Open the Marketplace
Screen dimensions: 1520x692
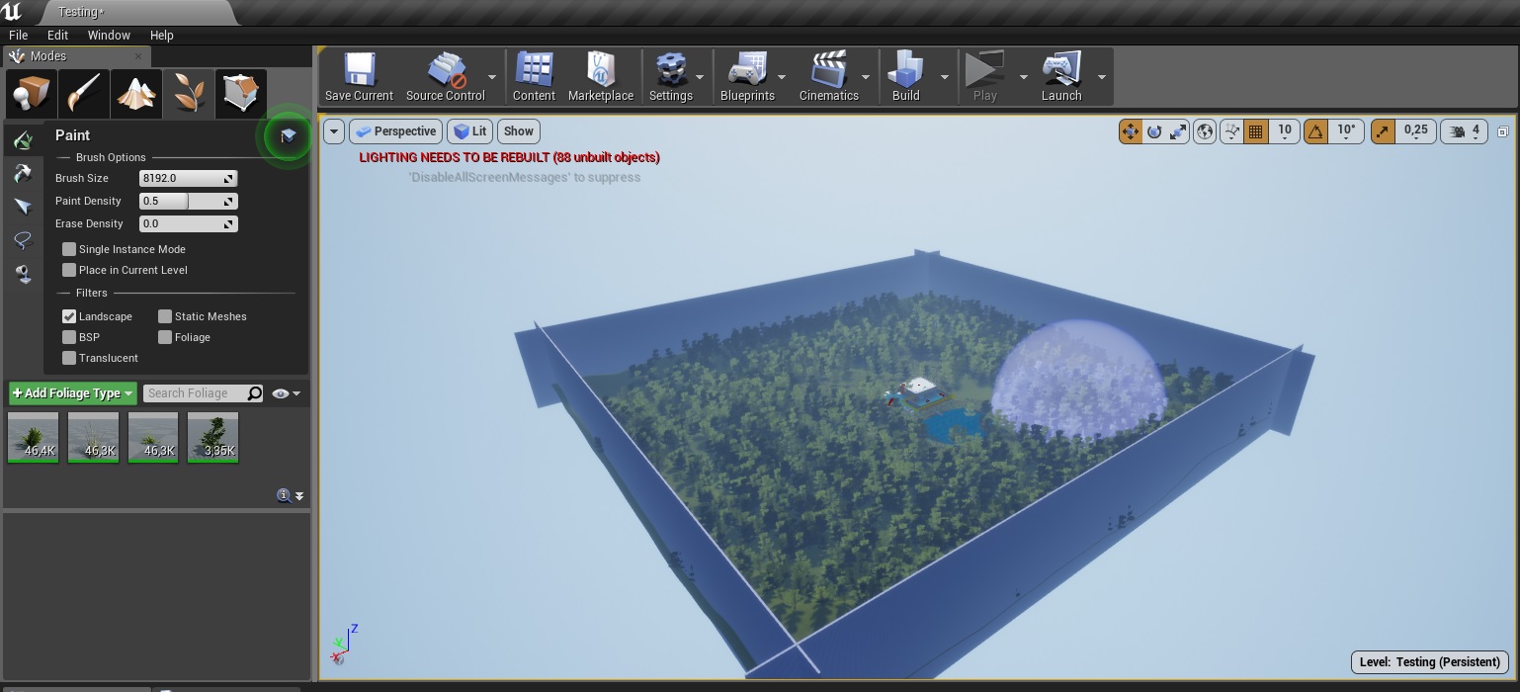(x=600, y=77)
